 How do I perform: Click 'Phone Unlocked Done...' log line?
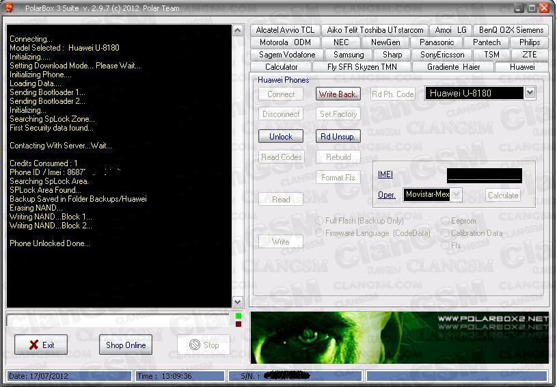pyautogui.click(x=50, y=243)
